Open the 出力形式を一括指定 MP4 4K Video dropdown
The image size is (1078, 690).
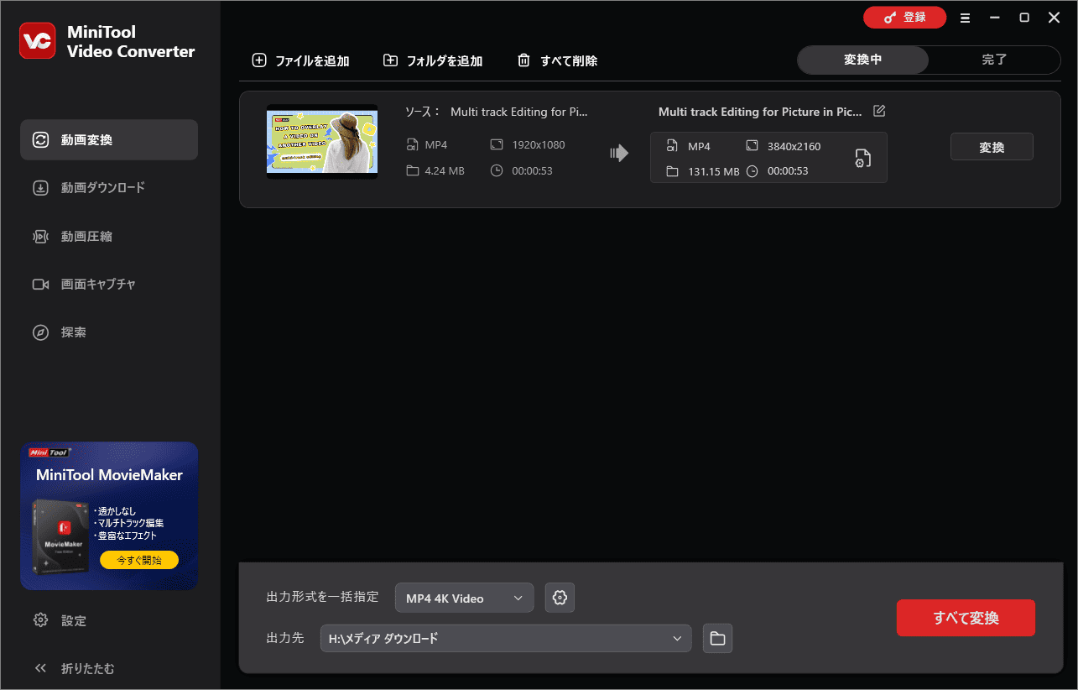(464, 599)
